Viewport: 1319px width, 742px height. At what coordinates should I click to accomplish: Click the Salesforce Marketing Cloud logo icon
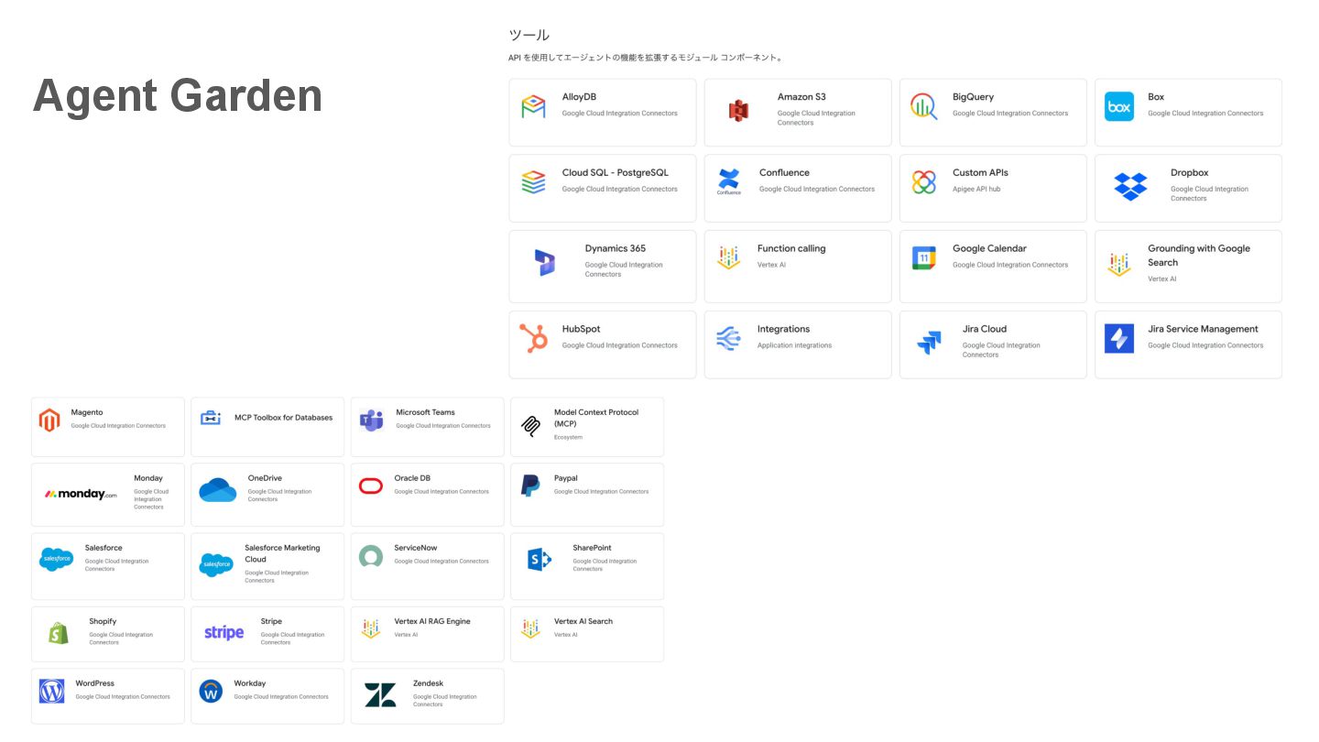[x=216, y=564]
